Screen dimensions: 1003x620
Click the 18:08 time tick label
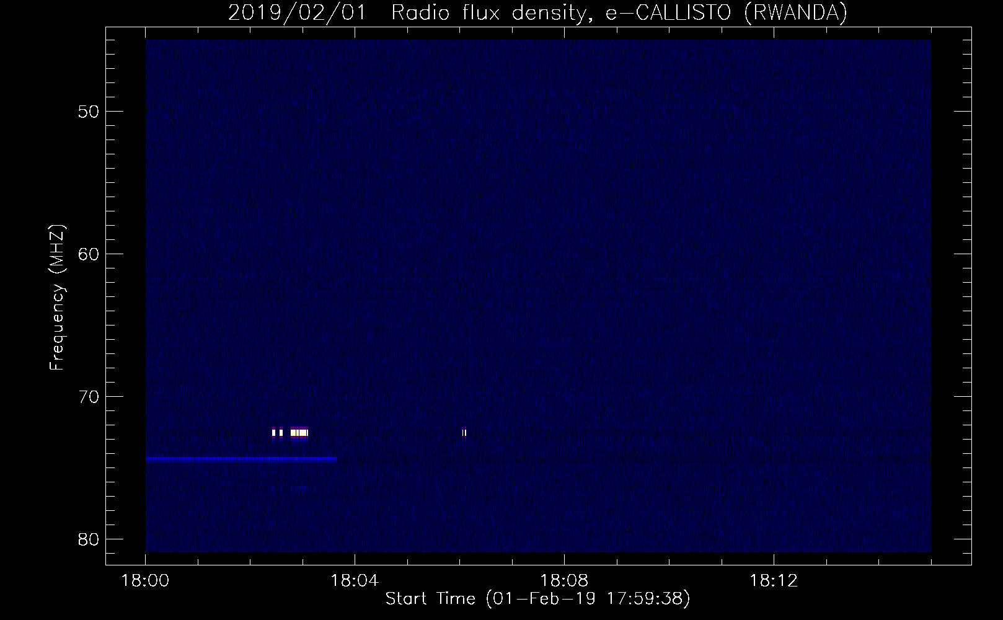point(564,581)
